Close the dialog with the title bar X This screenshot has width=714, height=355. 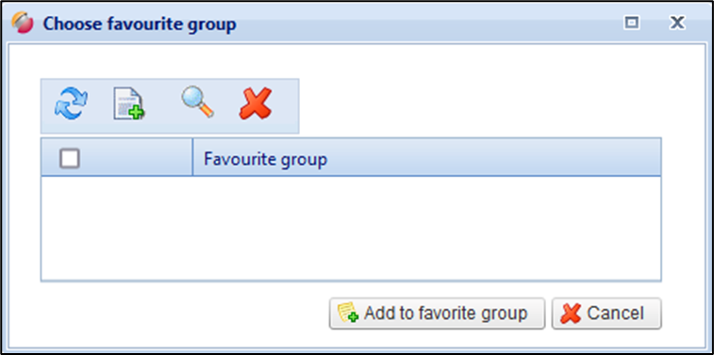tap(677, 23)
